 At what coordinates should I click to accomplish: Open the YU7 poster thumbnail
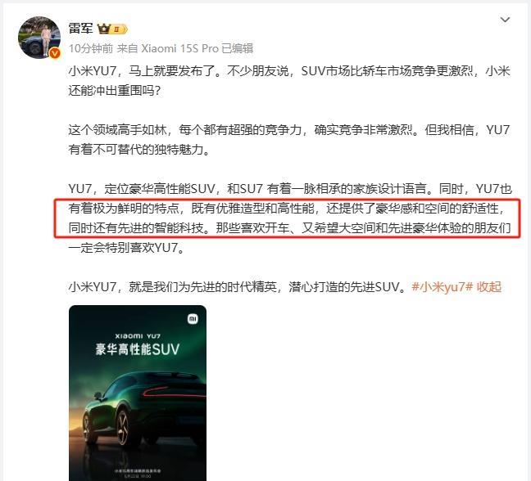[x=138, y=393]
